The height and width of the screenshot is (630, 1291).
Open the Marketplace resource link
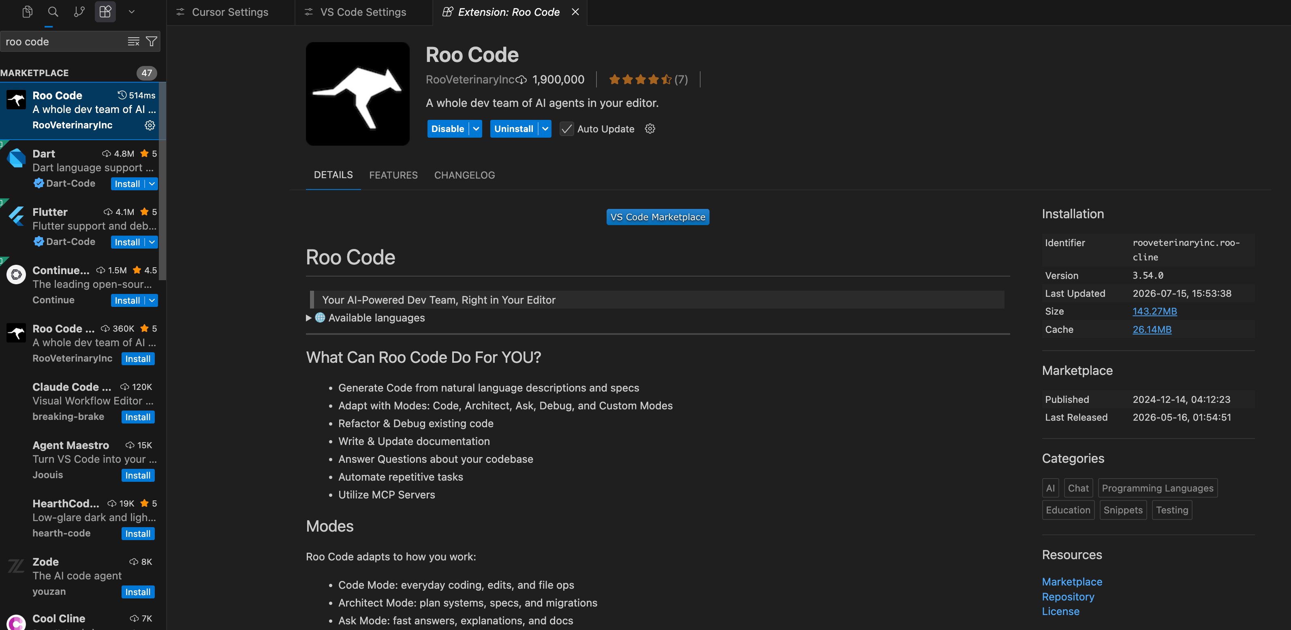(1072, 582)
